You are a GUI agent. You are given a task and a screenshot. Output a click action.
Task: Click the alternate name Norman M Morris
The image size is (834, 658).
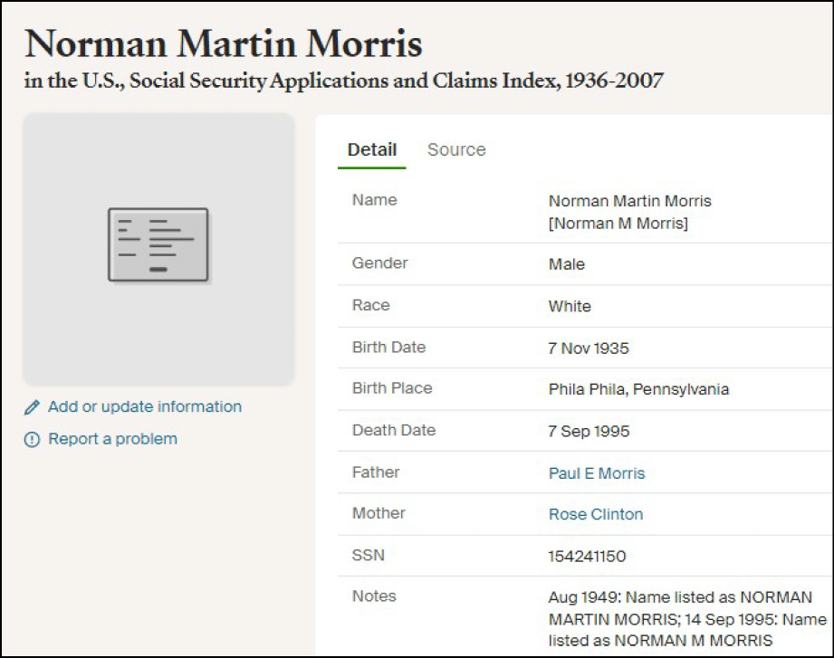(618, 223)
